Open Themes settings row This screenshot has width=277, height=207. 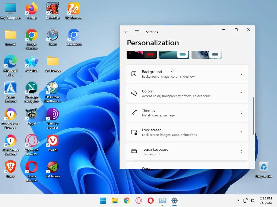[x=187, y=113]
